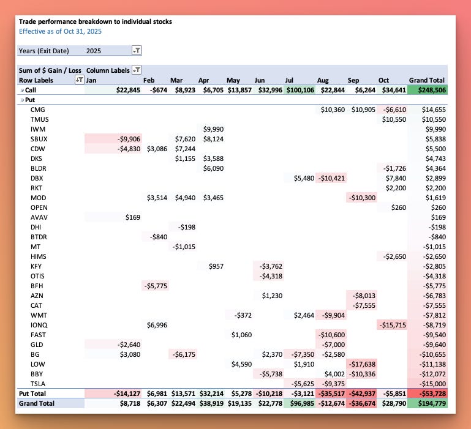Viewport: 471px width, 429px height.
Task: Click SBUX January loss -$9,906
Action: click(129, 139)
